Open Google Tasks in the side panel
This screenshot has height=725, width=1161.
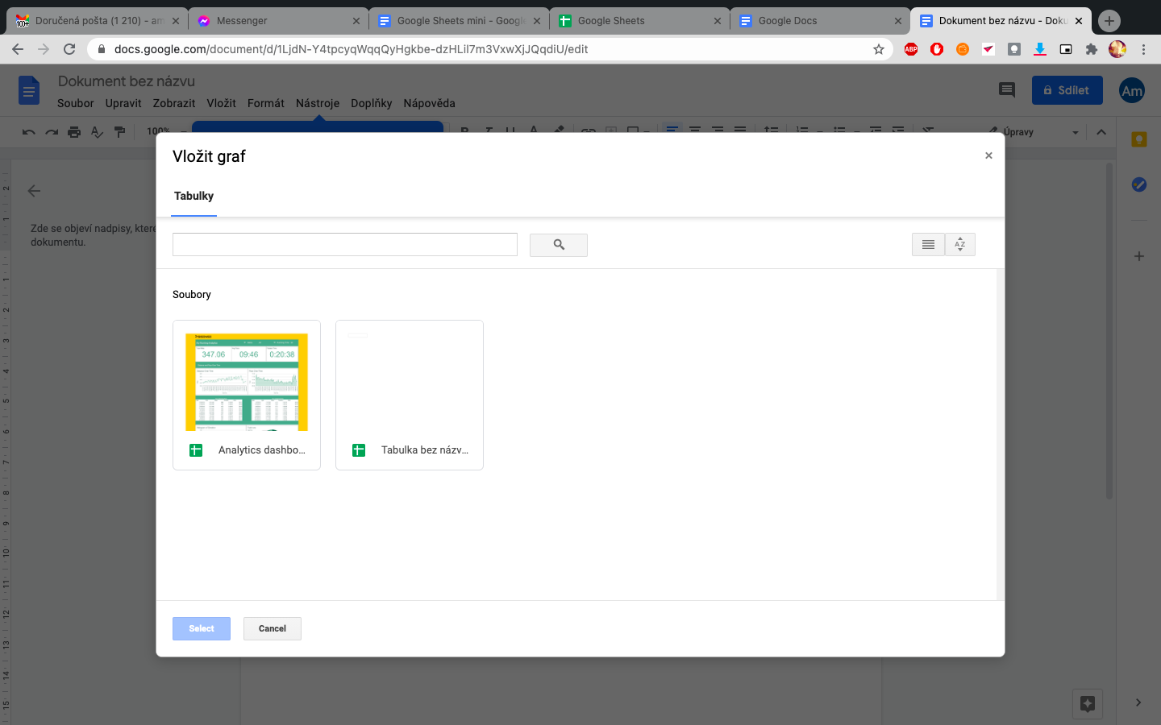coord(1139,184)
